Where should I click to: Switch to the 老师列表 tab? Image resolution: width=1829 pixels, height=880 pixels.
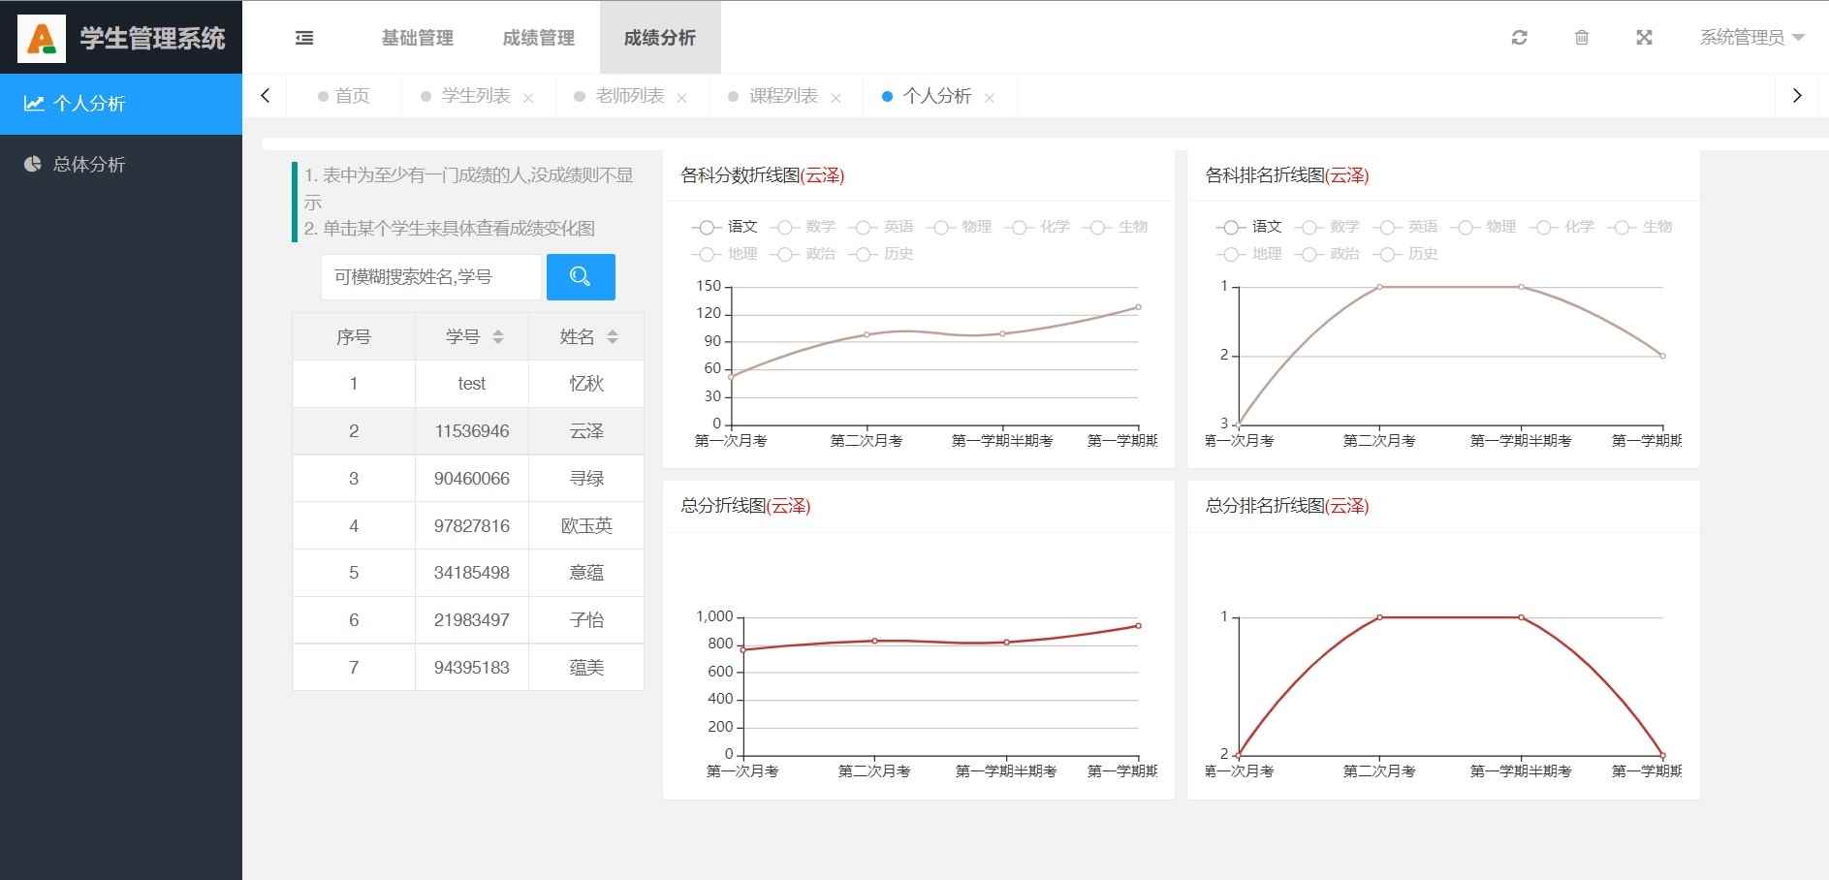[629, 96]
